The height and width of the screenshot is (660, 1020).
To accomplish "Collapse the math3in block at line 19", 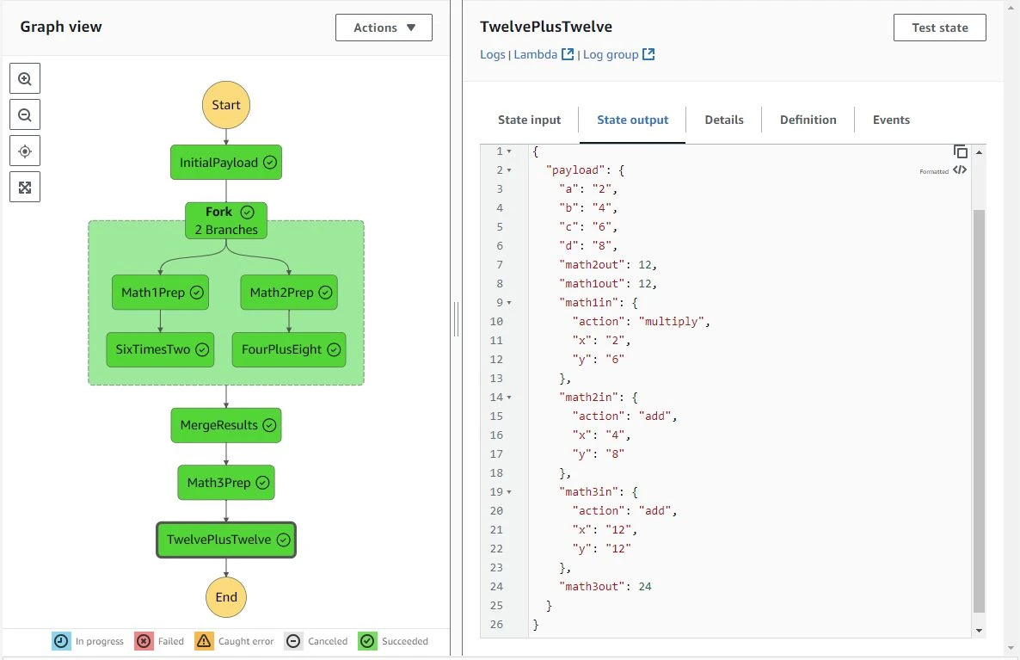I will pyautogui.click(x=509, y=492).
